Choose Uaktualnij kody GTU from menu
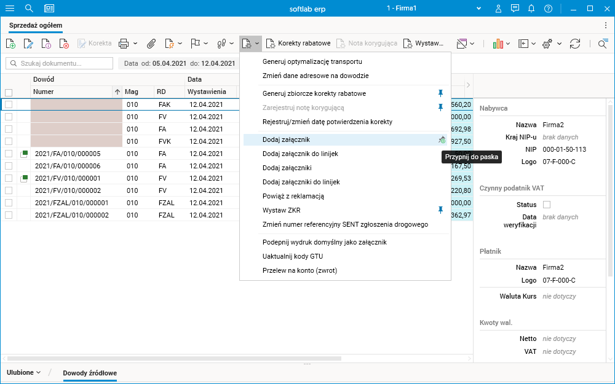This screenshot has height=384, width=615. pos(292,256)
